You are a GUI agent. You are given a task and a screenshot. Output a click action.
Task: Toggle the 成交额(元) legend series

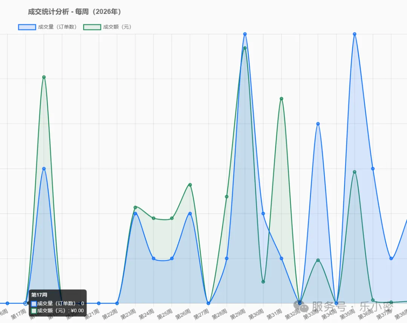[x=107, y=27]
